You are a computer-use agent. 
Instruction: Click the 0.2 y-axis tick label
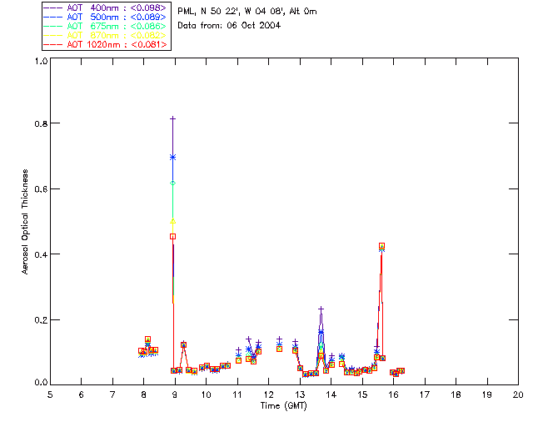41,320
